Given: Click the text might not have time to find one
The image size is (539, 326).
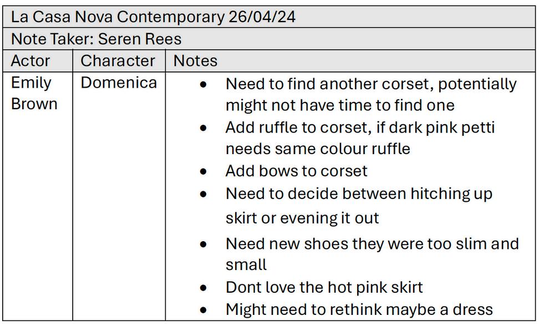Looking at the screenshot, I should coord(340,105).
